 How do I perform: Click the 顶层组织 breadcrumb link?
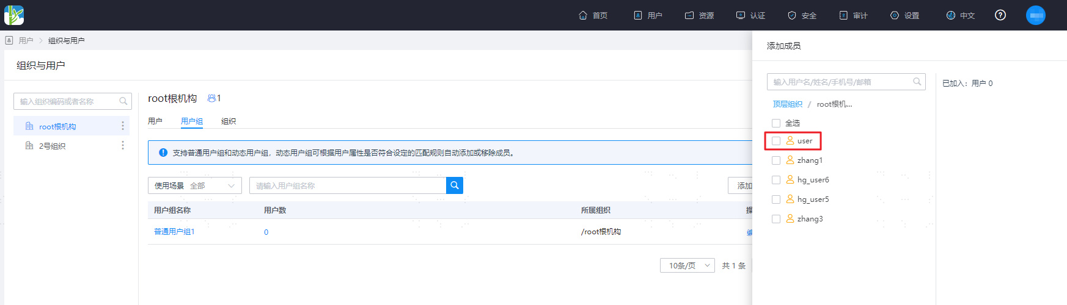click(x=788, y=104)
